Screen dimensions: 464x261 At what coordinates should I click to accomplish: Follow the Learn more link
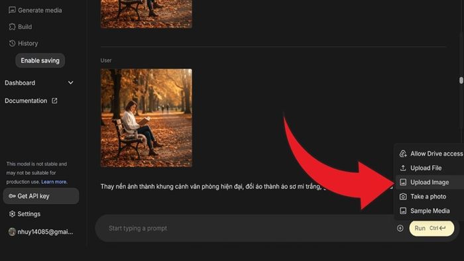click(x=54, y=182)
